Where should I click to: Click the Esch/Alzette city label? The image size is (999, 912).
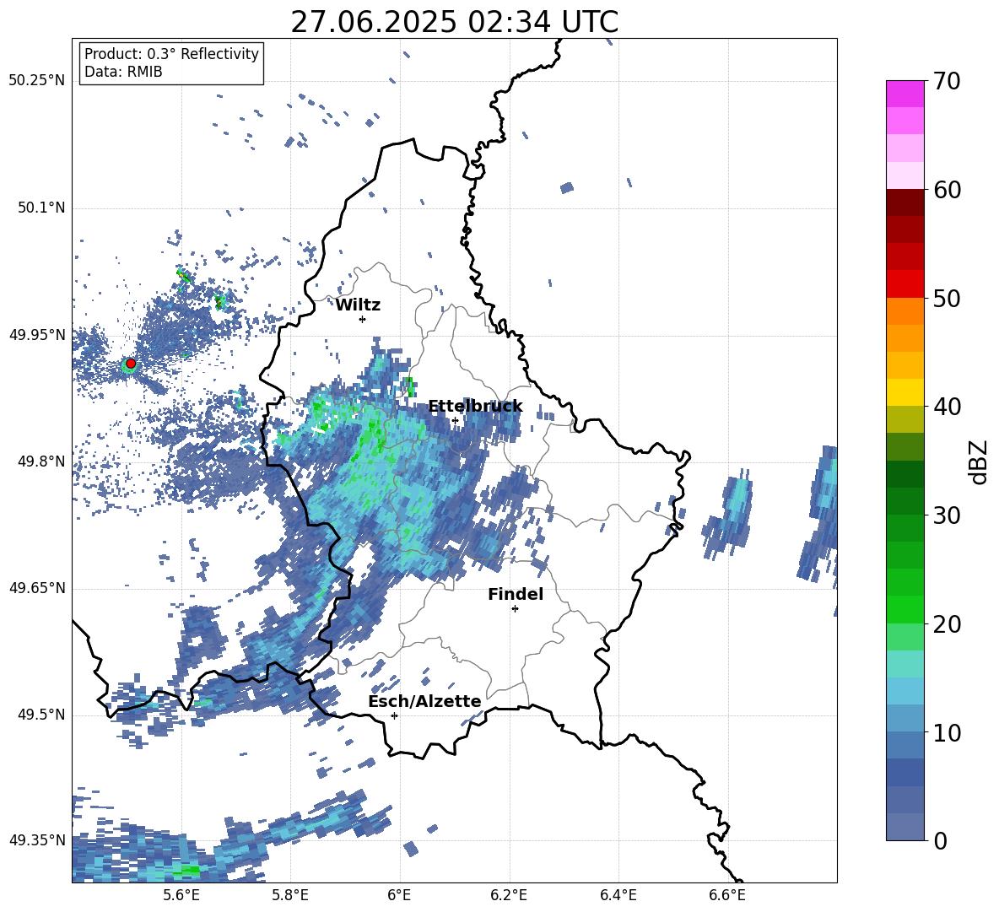coord(424,701)
